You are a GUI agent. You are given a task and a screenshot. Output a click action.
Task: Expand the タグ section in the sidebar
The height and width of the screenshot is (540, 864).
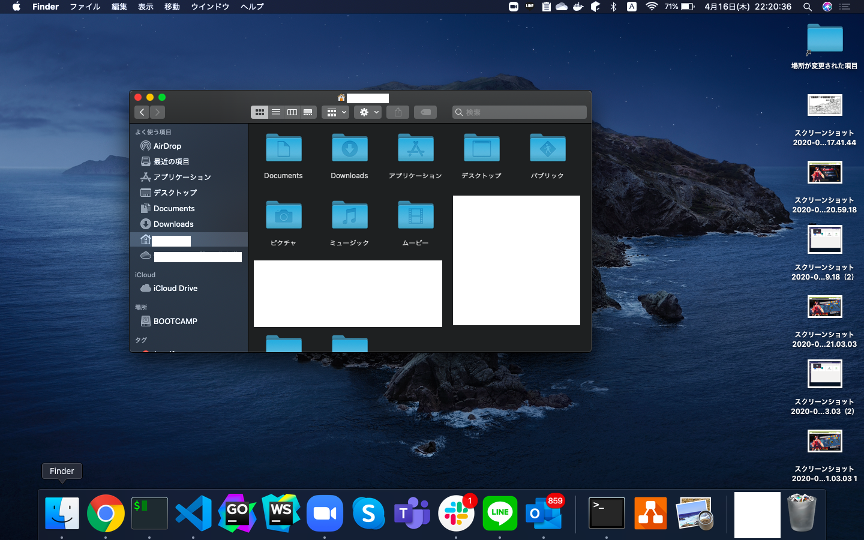click(x=141, y=340)
